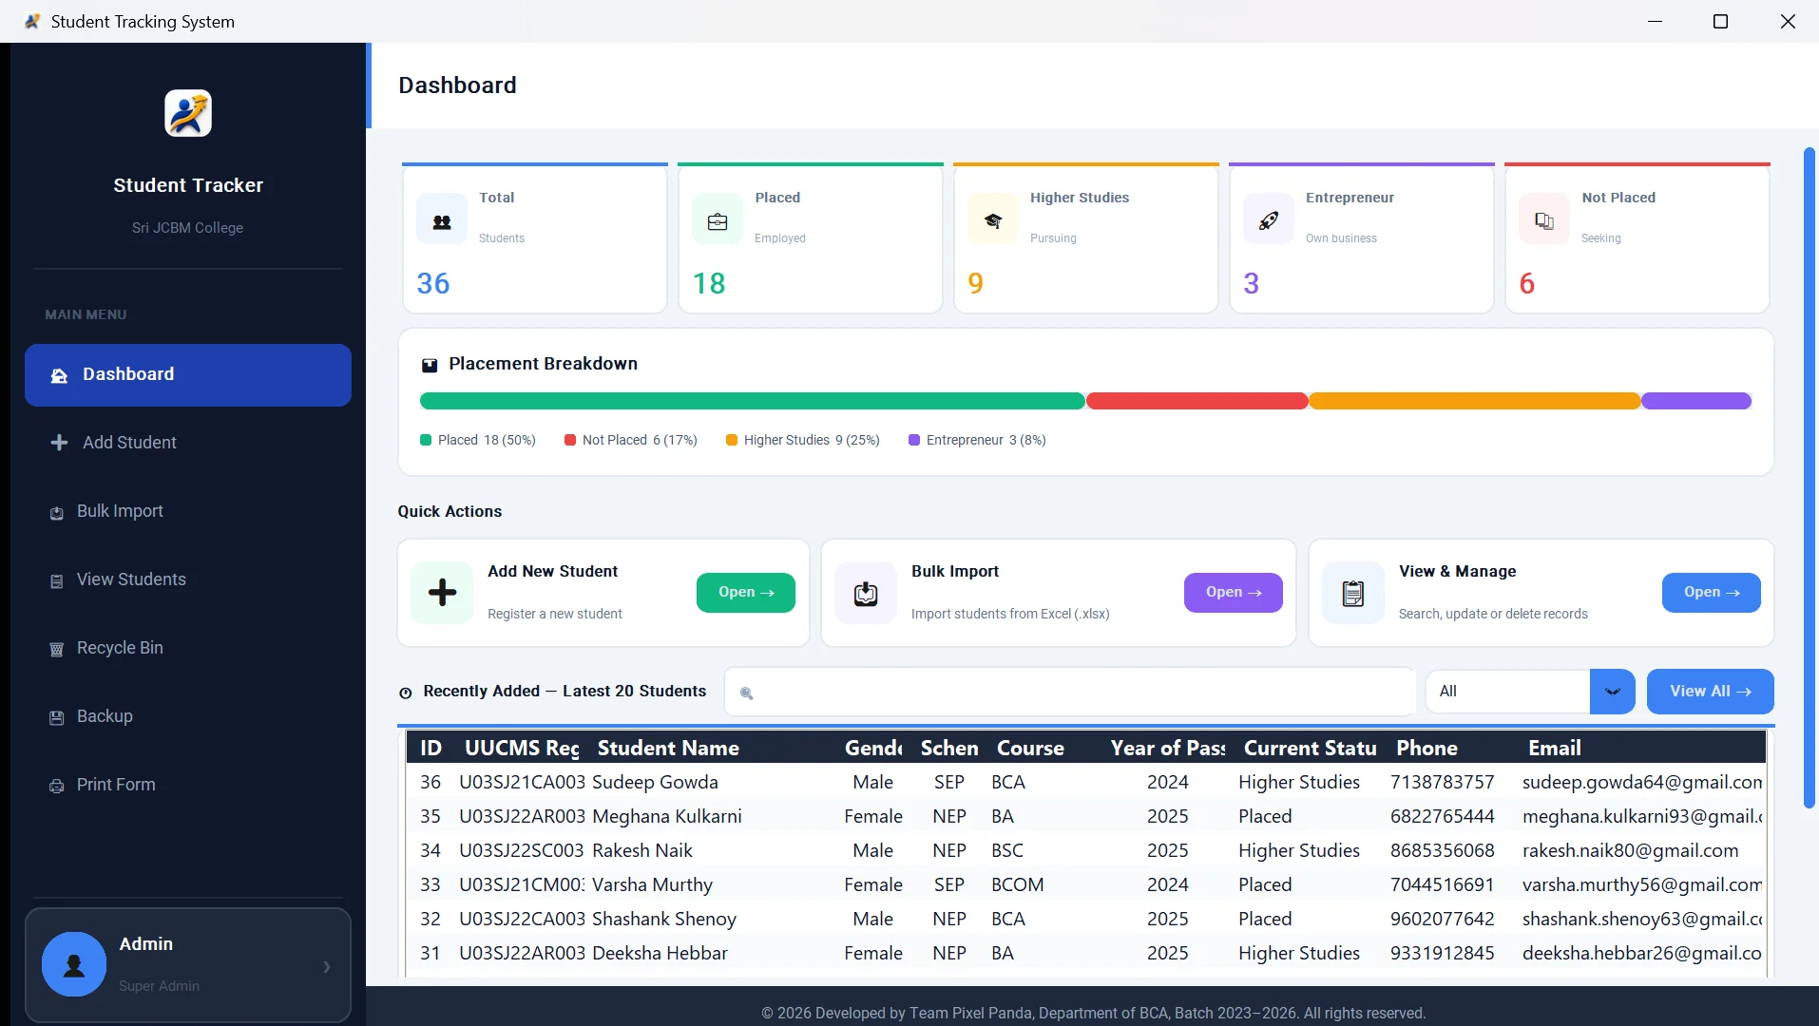Open Recycle Bin in the sidebar
This screenshot has width=1819, height=1026.
pyautogui.click(x=188, y=648)
